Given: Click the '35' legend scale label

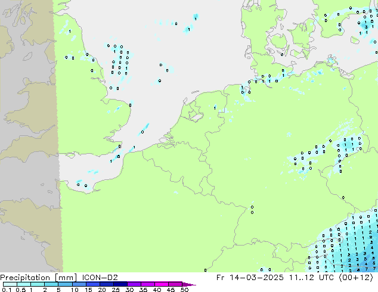Looking at the screenshot, I should coord(143,290).
